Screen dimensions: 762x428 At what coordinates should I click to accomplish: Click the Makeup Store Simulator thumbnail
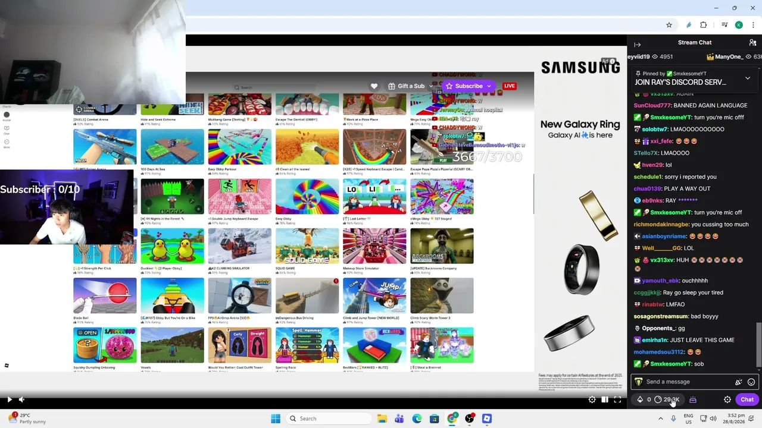click(374, 246)
